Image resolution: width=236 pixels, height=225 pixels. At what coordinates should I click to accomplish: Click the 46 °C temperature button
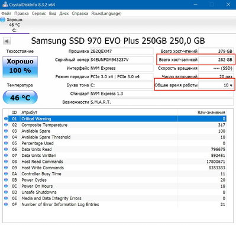point(20,97)
